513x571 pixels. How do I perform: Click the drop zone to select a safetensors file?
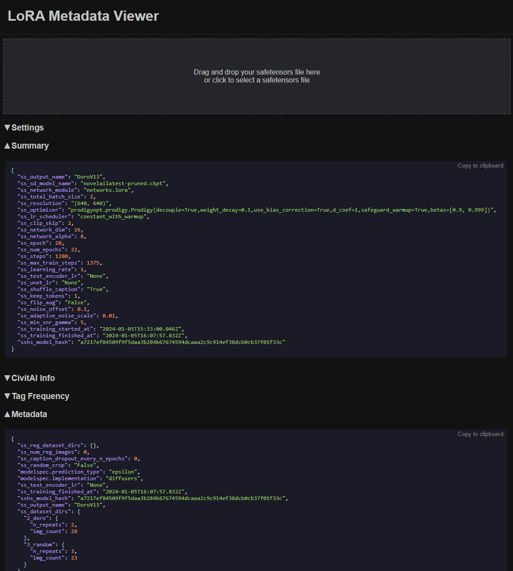click(x=257, y=76)
